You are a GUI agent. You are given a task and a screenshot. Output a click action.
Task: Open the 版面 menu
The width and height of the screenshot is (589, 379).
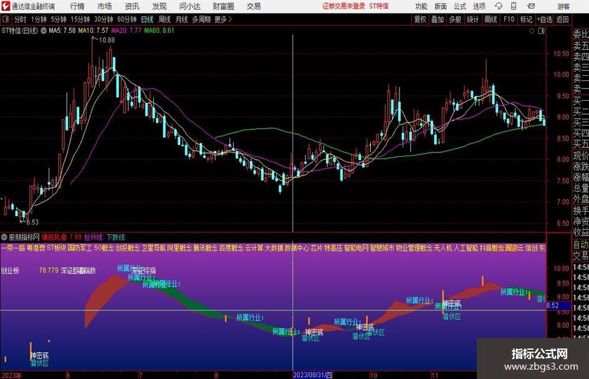(x=441, y=6)
